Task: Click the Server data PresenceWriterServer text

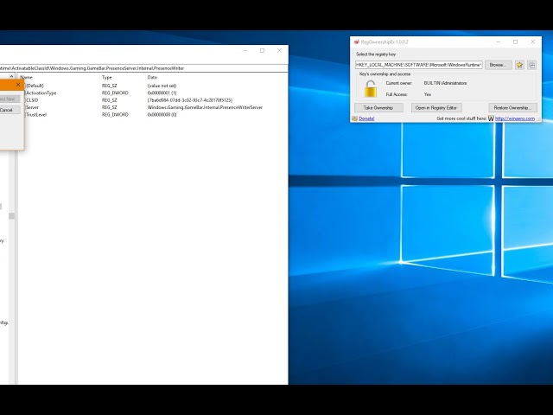Action: tap(205, 107)
